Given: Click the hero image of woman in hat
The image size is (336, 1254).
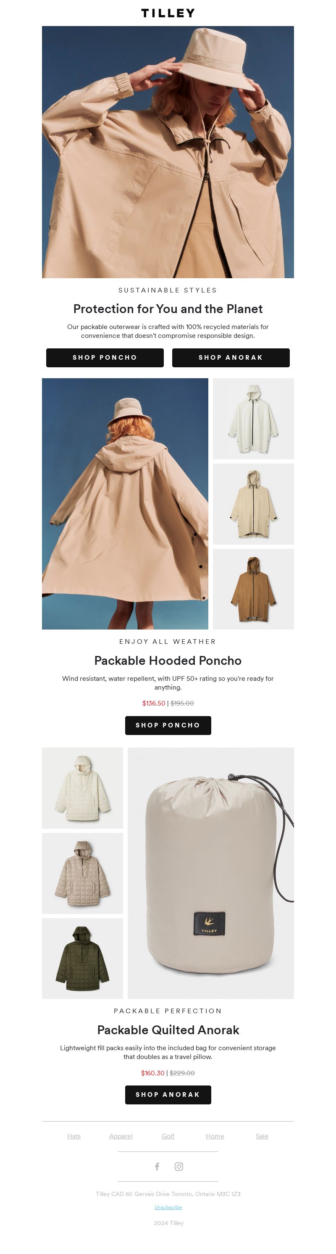Looking at the screenshot, I should (168, 152).
